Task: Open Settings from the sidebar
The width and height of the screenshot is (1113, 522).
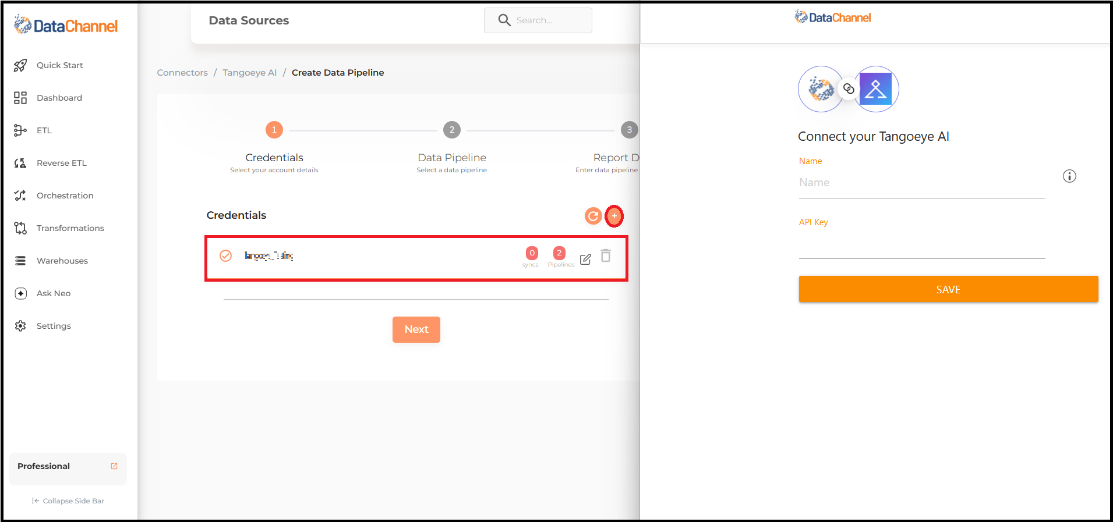Action: point(54,326)
